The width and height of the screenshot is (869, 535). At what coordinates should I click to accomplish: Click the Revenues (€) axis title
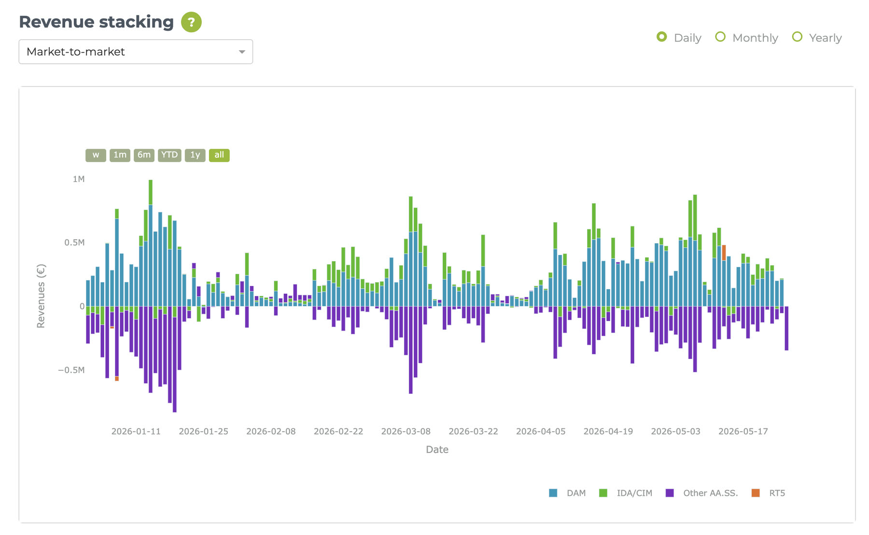(41, 296)
